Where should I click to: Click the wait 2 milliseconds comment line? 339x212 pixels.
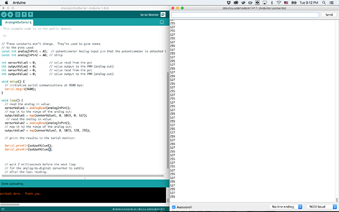click(x=40, y=164)
